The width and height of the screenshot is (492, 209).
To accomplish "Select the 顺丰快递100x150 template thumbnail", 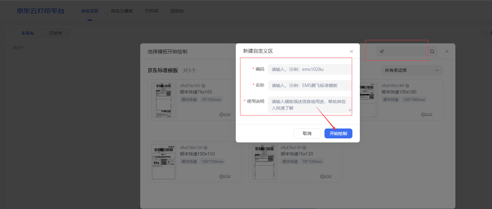I will (x=163, y=162).
